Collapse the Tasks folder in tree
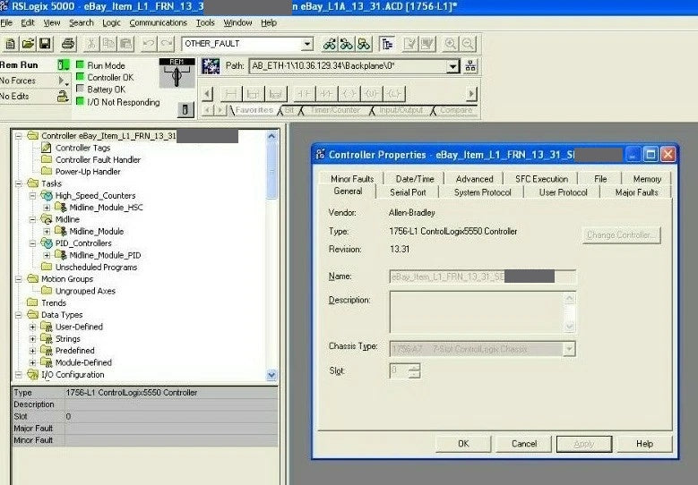 click(18, 183)
